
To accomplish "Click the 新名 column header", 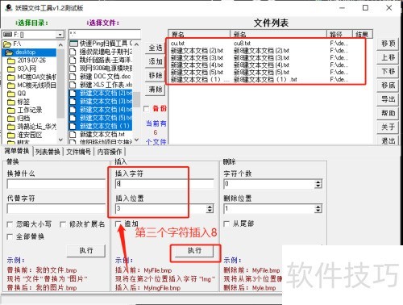I will (278, 34).
